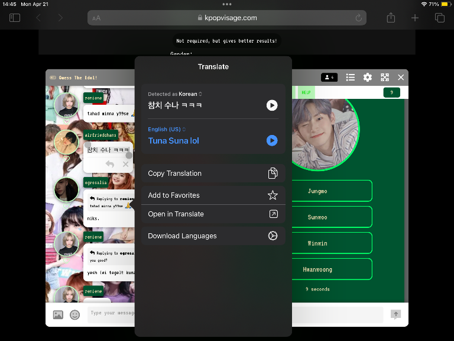
Task: Open Download Languages
Action: (x=213, y=236)
